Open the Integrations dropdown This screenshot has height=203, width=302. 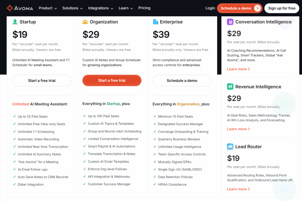(101, 8)
